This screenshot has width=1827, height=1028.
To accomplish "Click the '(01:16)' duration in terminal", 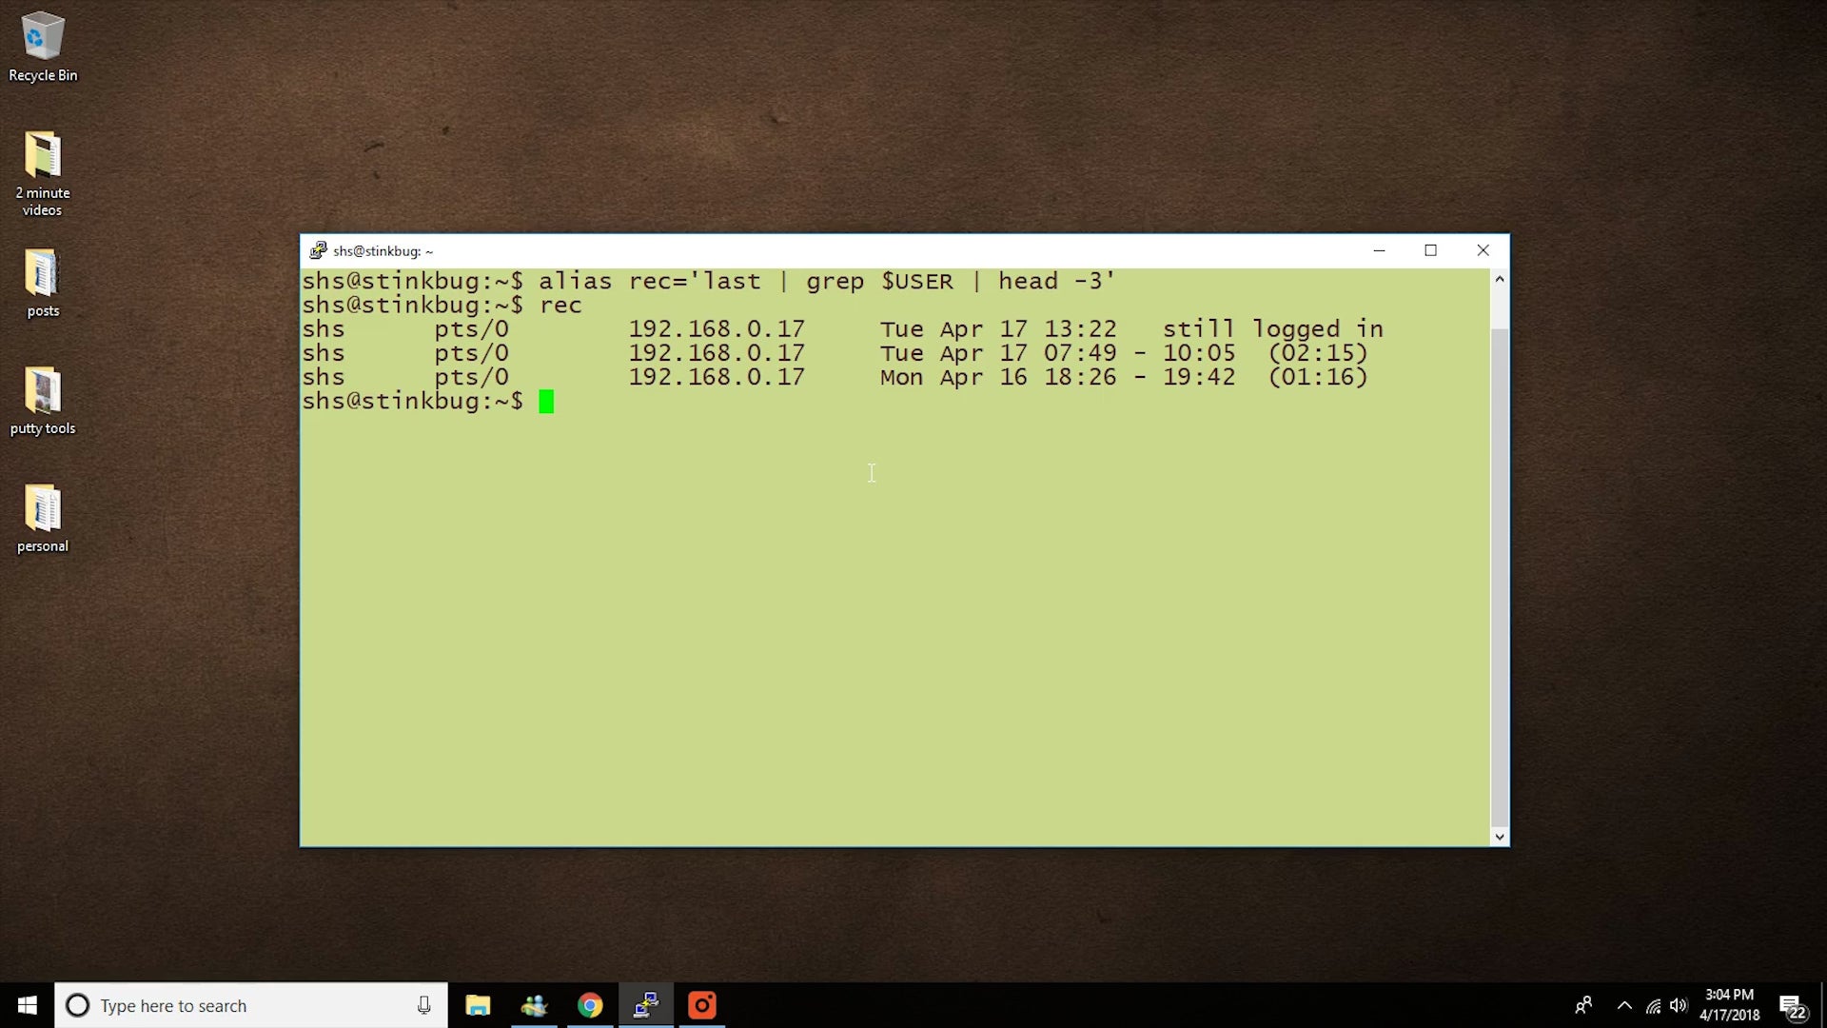I will click(1318, 377).
